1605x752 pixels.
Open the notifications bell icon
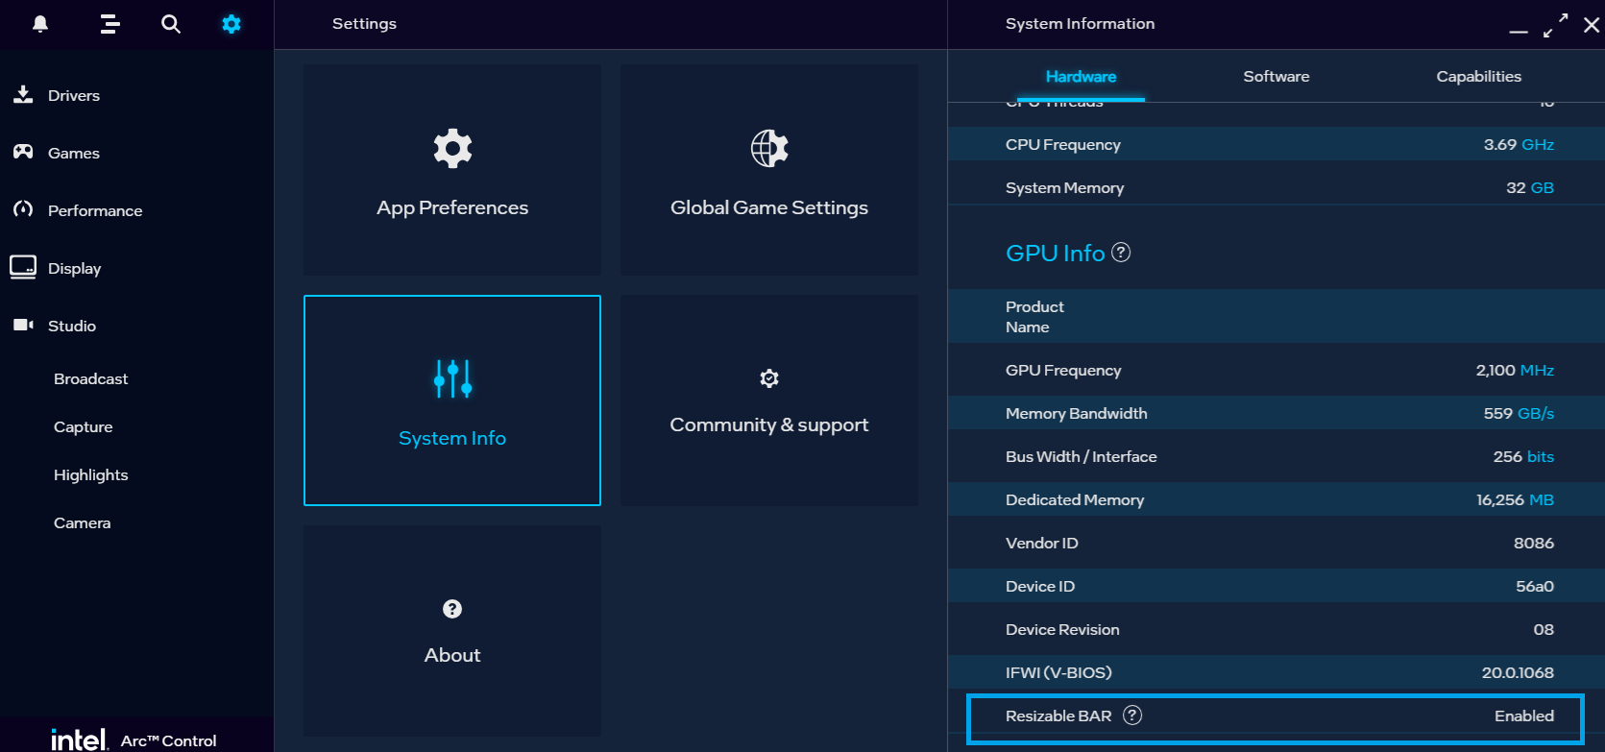(40, 24)
